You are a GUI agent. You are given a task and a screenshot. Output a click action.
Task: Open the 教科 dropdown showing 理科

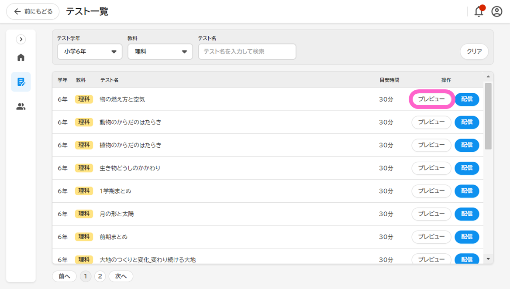click(160, 51)
